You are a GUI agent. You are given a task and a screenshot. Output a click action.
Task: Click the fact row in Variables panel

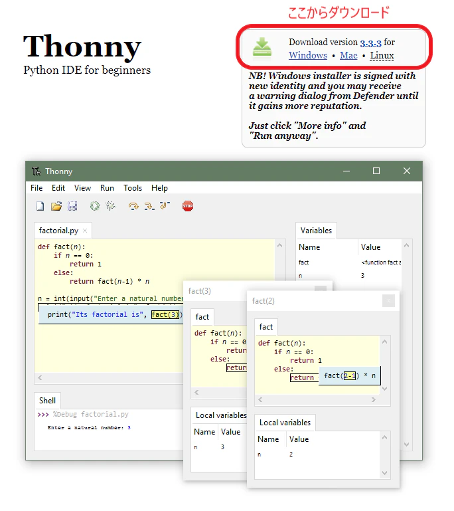coord(349,262)
